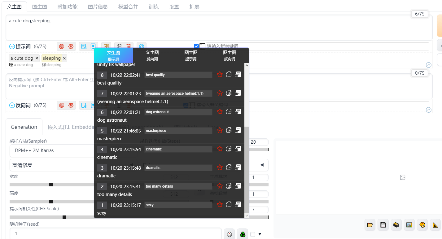Viewport: 442px width, 239px height.
Task: Delete all prompt keywords with the trash icon
Action: click(x=129, y=46)
